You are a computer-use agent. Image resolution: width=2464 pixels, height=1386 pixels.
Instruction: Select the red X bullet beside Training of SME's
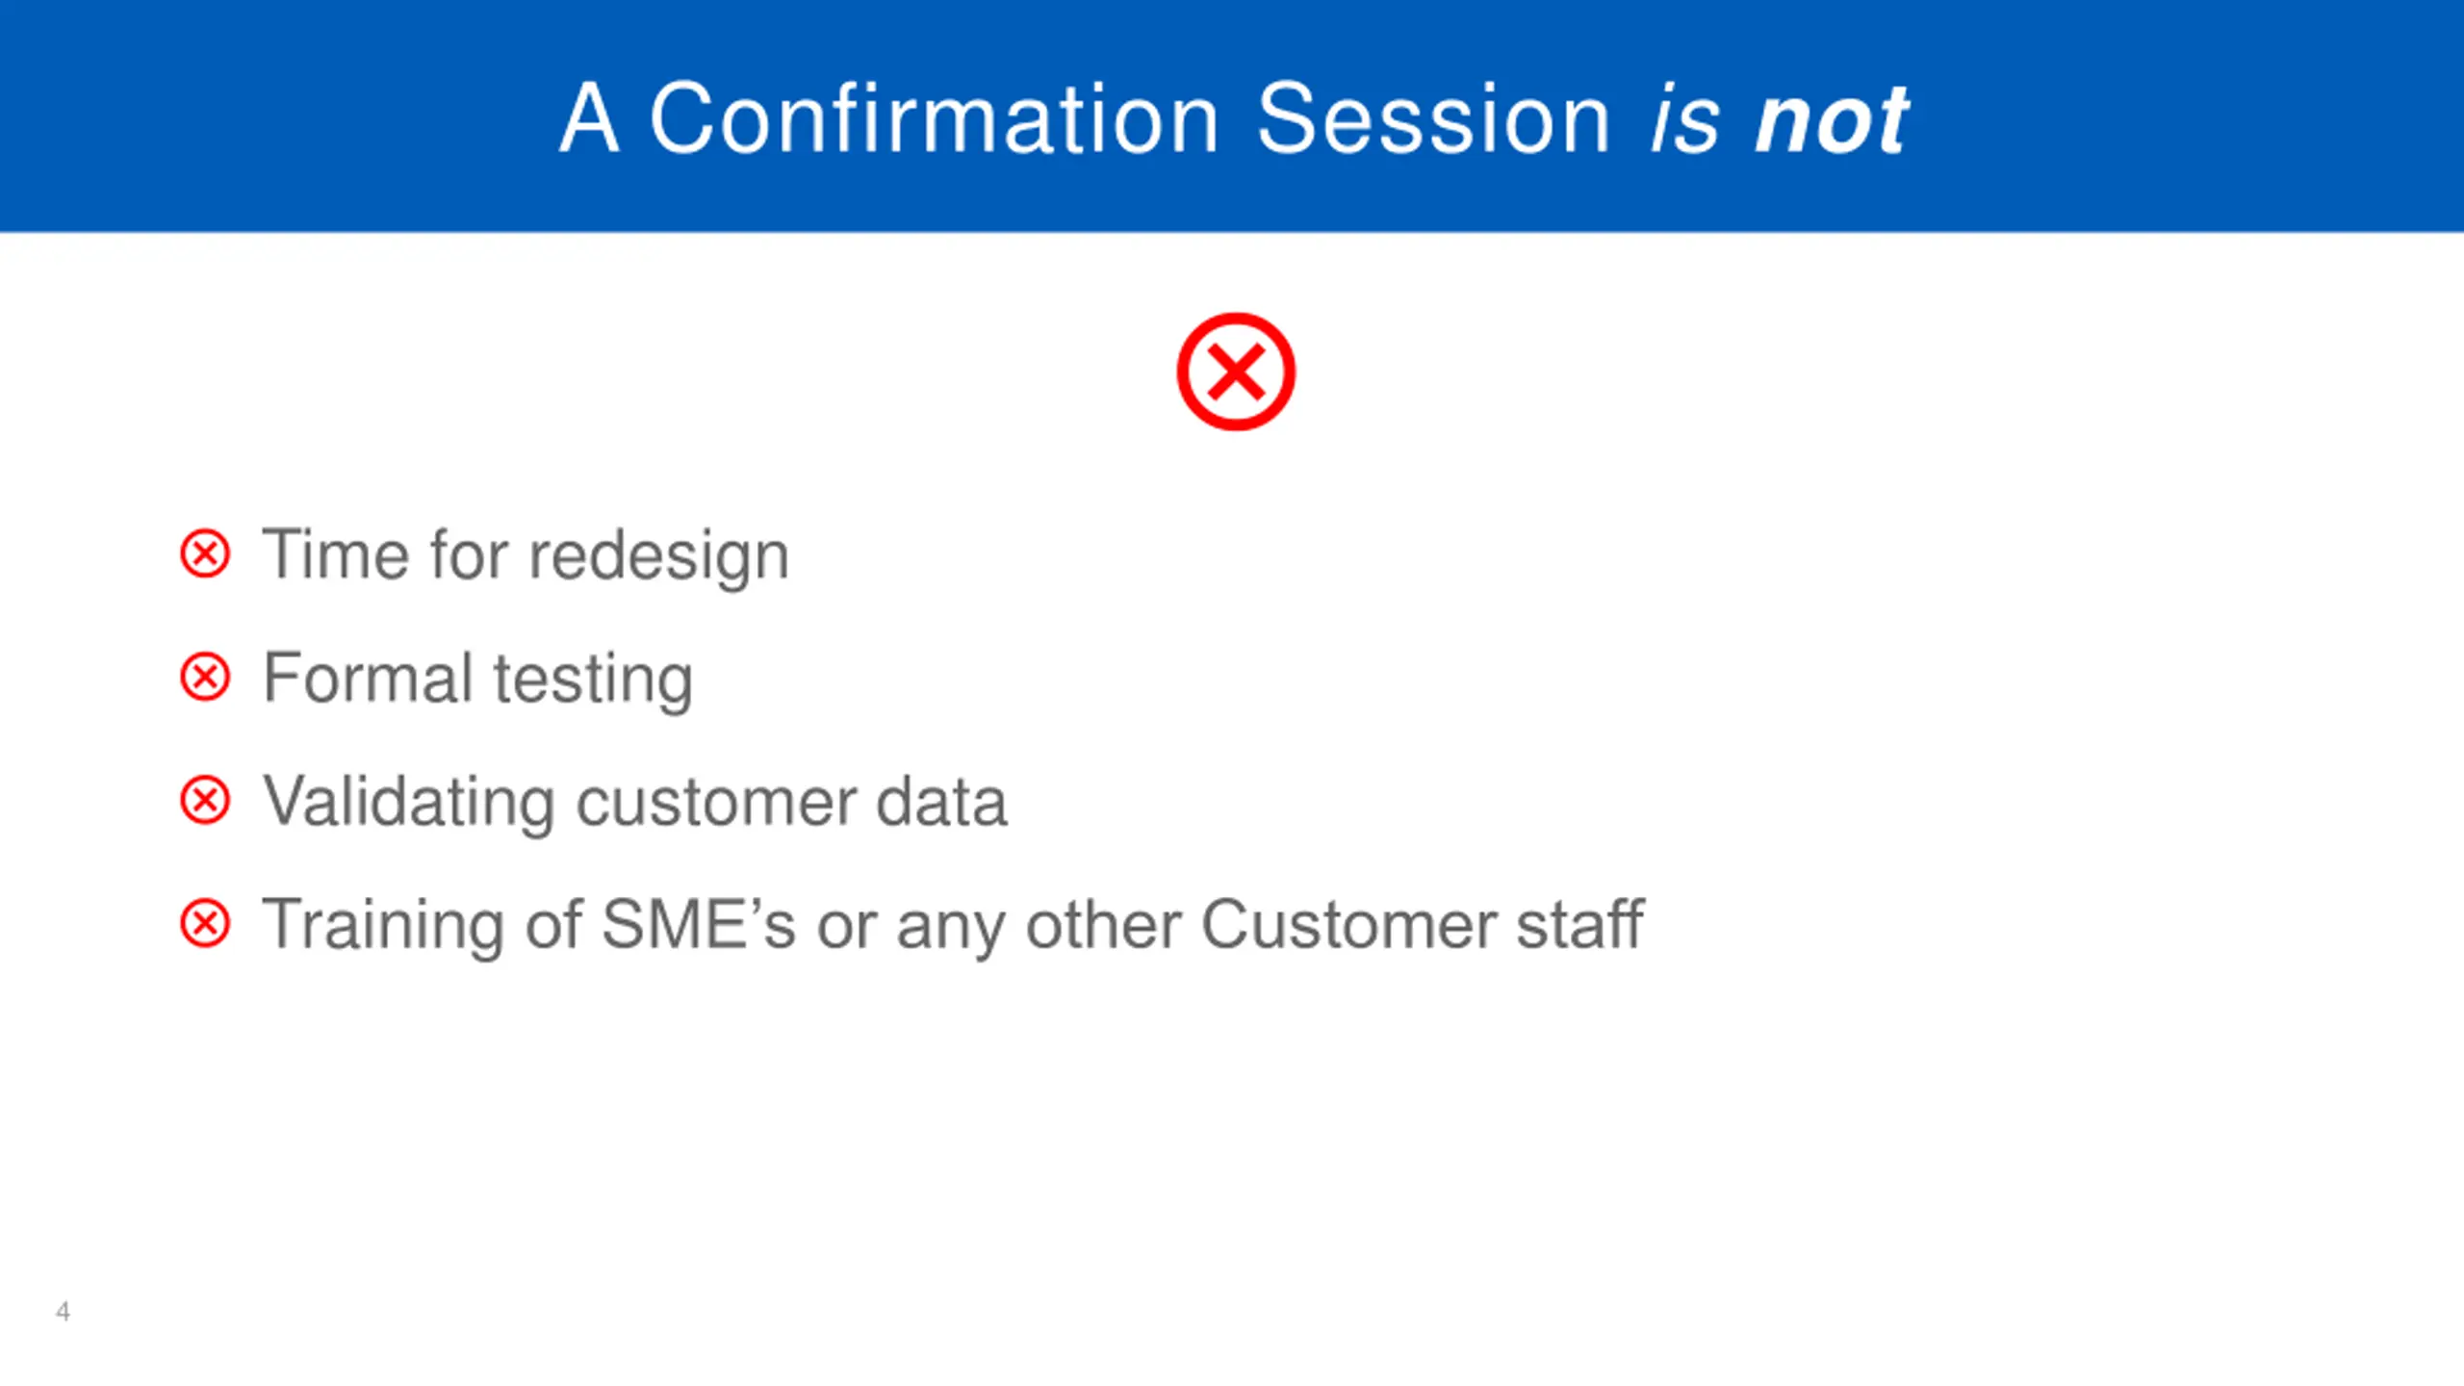click(205, 924)
